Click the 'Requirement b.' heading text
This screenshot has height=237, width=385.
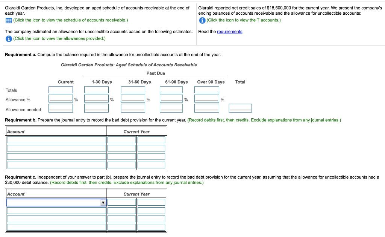21,120
